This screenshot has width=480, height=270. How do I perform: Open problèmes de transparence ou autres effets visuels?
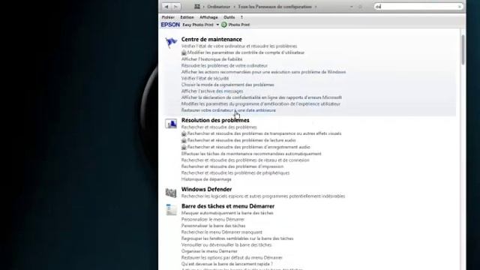[264, 133]
